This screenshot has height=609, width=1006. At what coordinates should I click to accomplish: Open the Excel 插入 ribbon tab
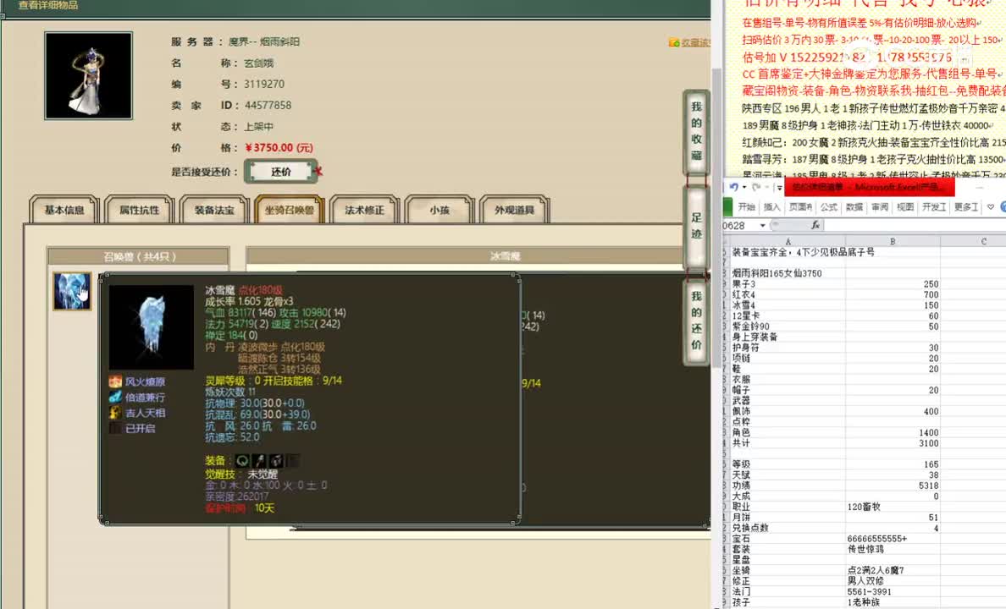pyautogui.click(x=771, y=207)
